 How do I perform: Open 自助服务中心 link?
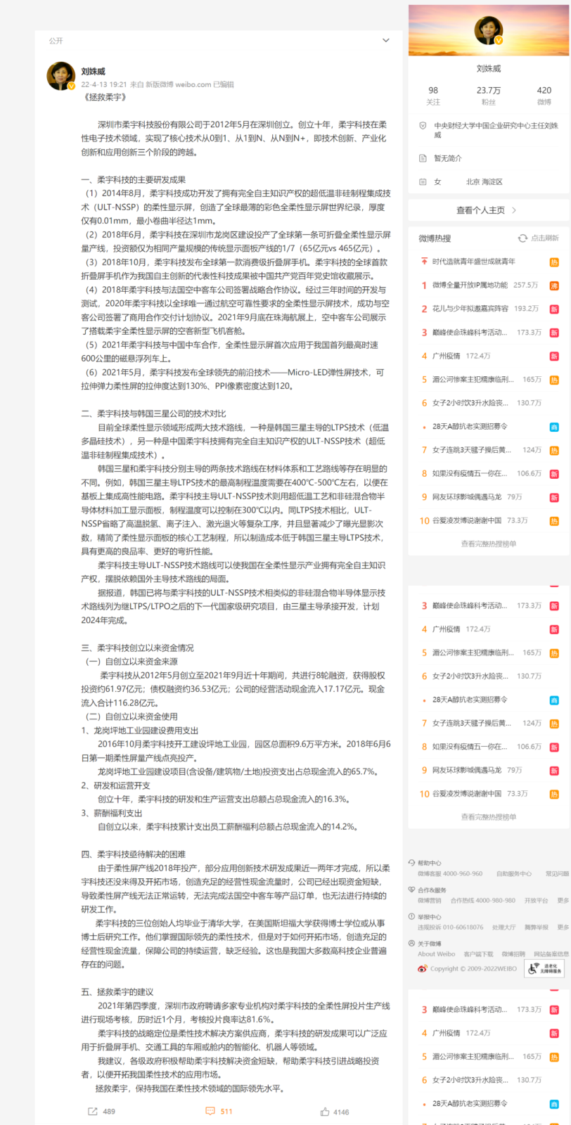(x=514, y=874)
